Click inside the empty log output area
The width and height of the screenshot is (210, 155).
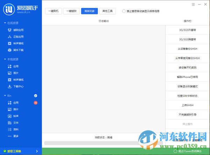point(104,79)
